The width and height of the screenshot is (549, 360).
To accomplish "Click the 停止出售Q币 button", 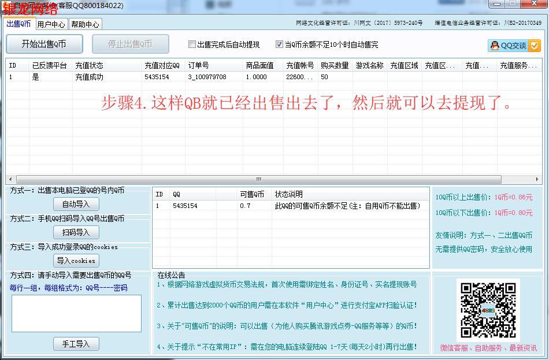I will [130, 44].
